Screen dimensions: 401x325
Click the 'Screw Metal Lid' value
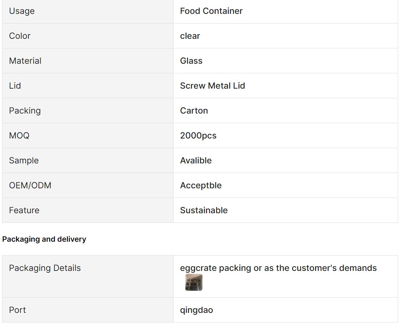[x=212, y=86]
